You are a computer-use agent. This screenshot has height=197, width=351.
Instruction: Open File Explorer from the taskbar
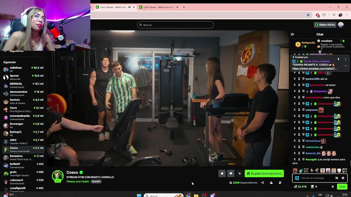point(196,196)
